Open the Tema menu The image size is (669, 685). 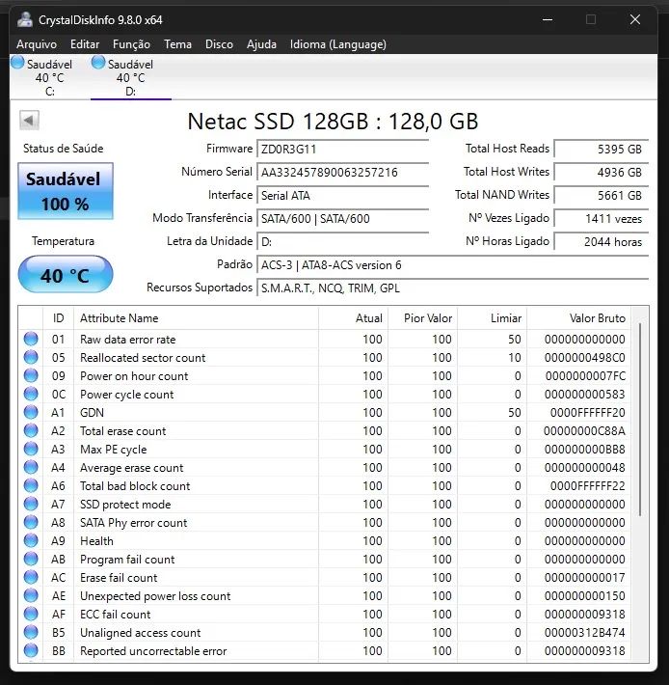click(177, 44)
